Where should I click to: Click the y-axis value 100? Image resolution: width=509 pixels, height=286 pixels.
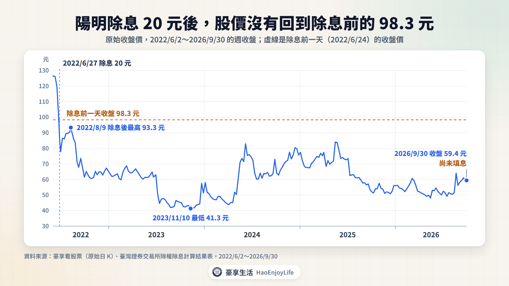[44, 117]
